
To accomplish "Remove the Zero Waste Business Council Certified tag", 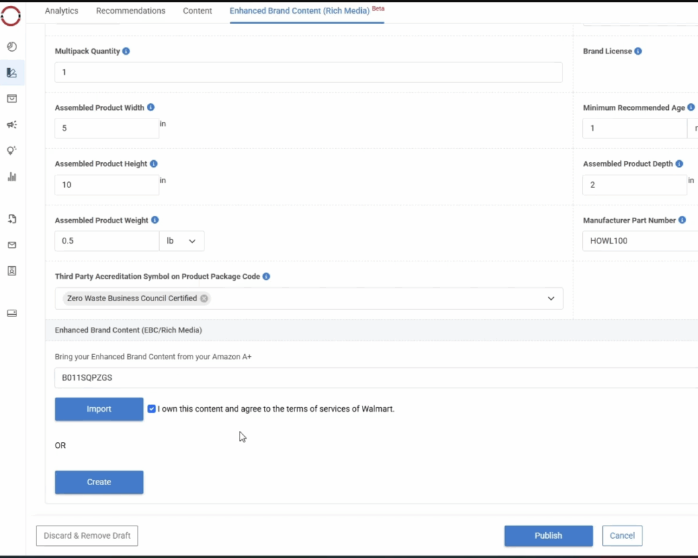I will pyautogui.click(x=204, y=299).
